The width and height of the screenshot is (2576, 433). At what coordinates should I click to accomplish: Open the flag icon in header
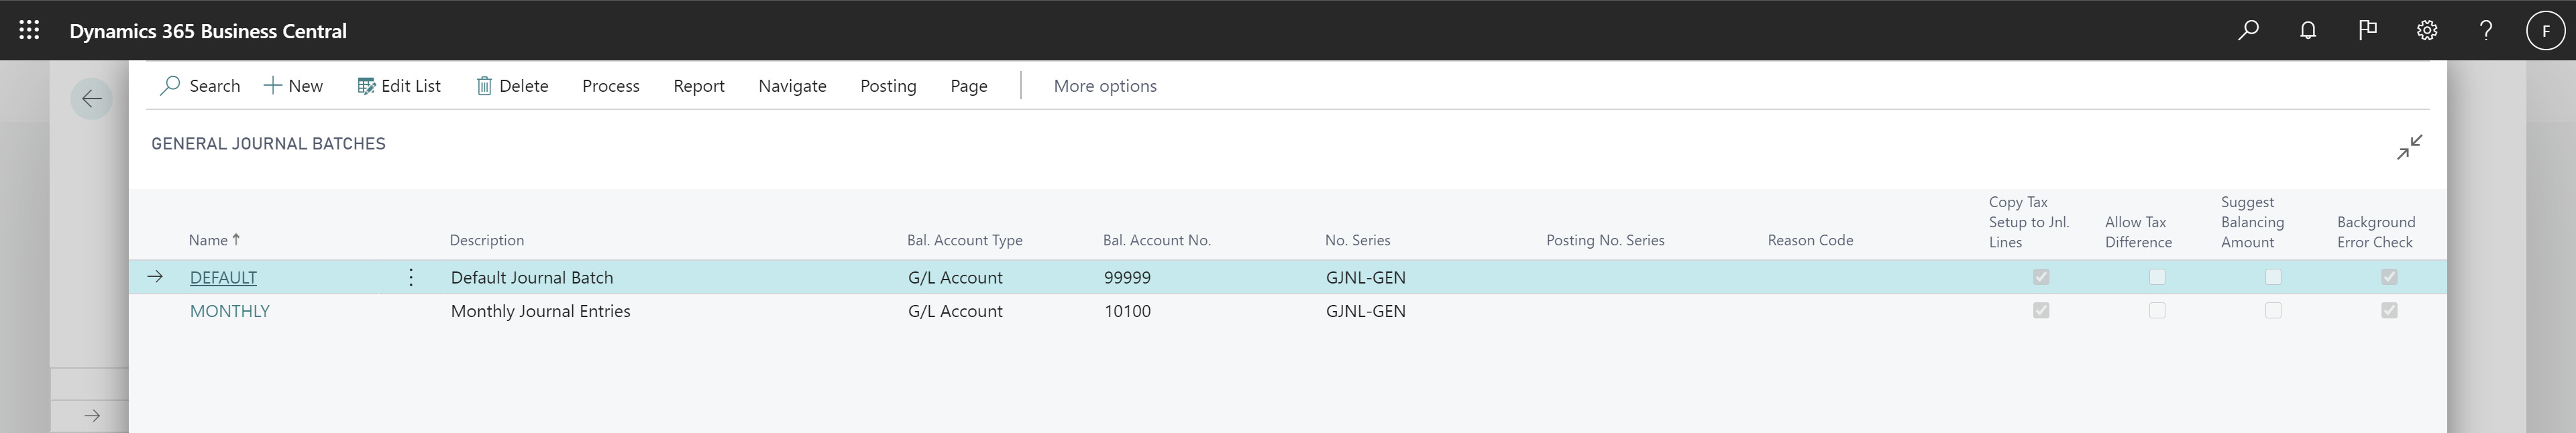coord(2367,30)
